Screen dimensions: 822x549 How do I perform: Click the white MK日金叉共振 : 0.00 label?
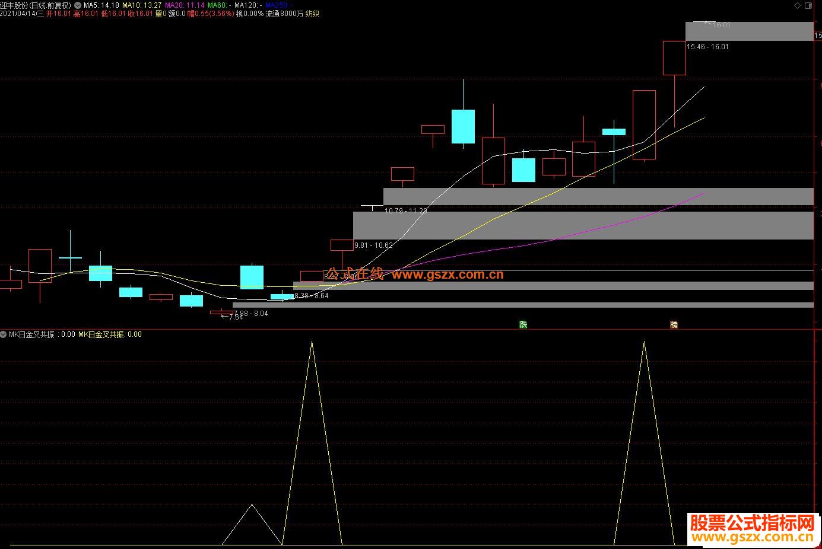point(42,334)
